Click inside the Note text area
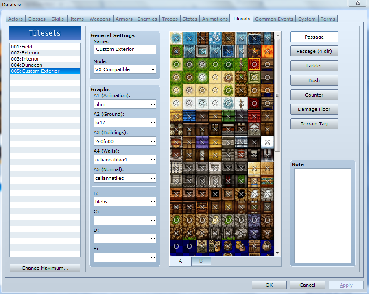The width and height of the screenshot is (369, 294). 322,216
